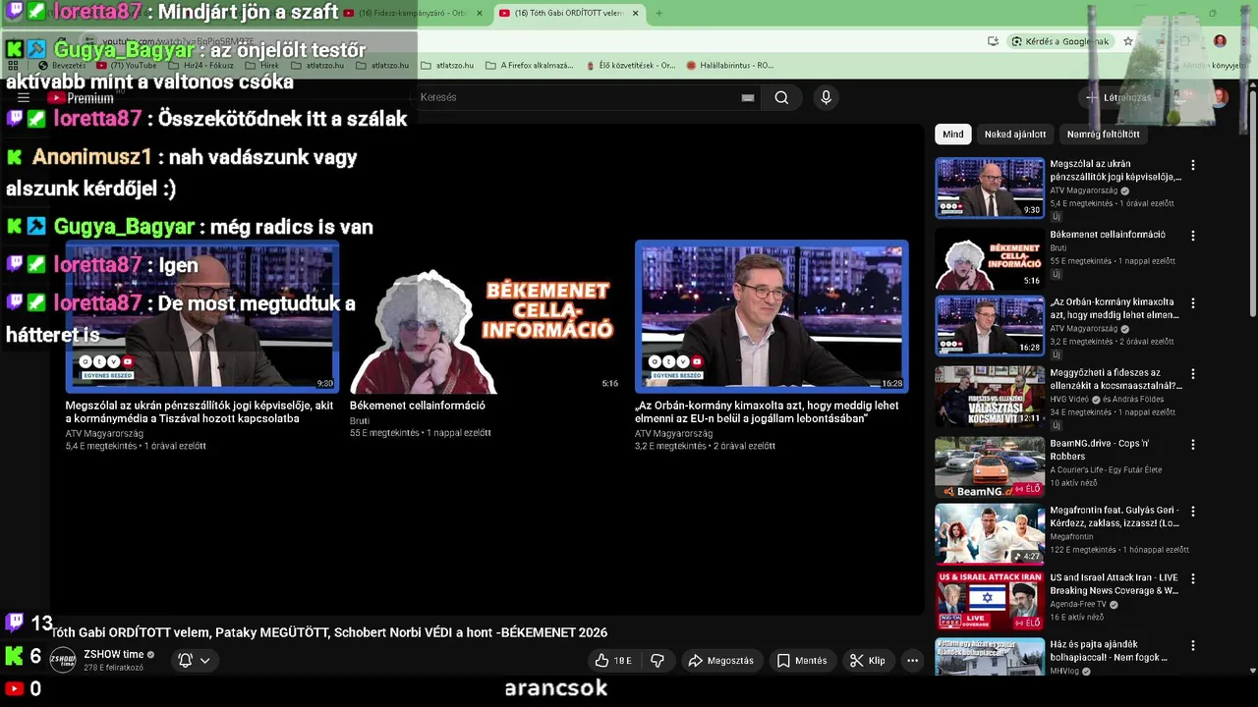This screenshot has height=707, width=1258.
Task: Open the on-screen keyboard icon in the search box
Action: tap(748, 97)
